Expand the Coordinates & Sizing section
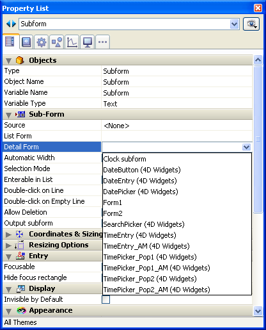 coord(8,235)
